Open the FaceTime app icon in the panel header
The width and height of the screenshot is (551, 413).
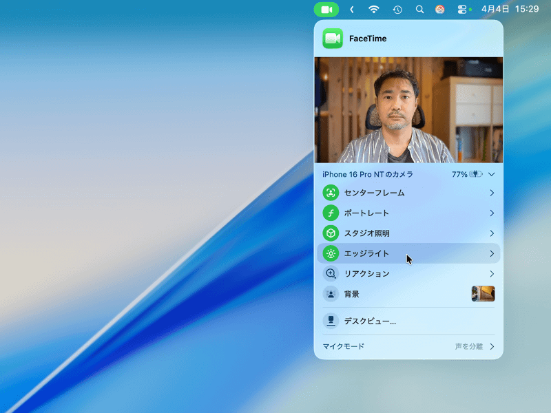click(331, 39)
